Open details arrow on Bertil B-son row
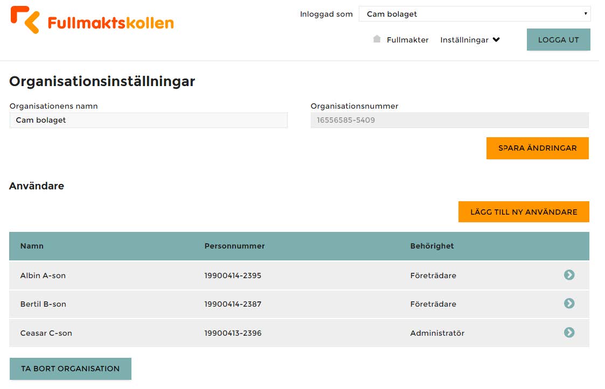This screenshot has height=389, width=605. tap(569, 303)
